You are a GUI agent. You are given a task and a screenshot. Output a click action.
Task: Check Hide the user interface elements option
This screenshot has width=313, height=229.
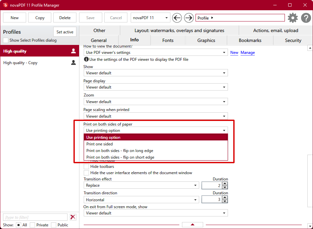click(86, 173)
